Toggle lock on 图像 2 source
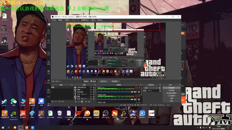Screen dimensions: 232x130 94,90
